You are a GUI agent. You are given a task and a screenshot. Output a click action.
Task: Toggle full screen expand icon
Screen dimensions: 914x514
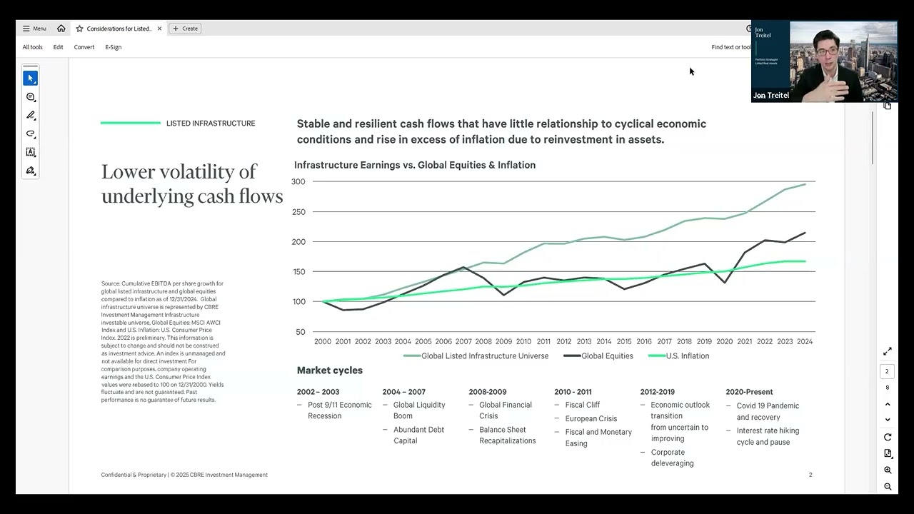click(x=888, y=351)
